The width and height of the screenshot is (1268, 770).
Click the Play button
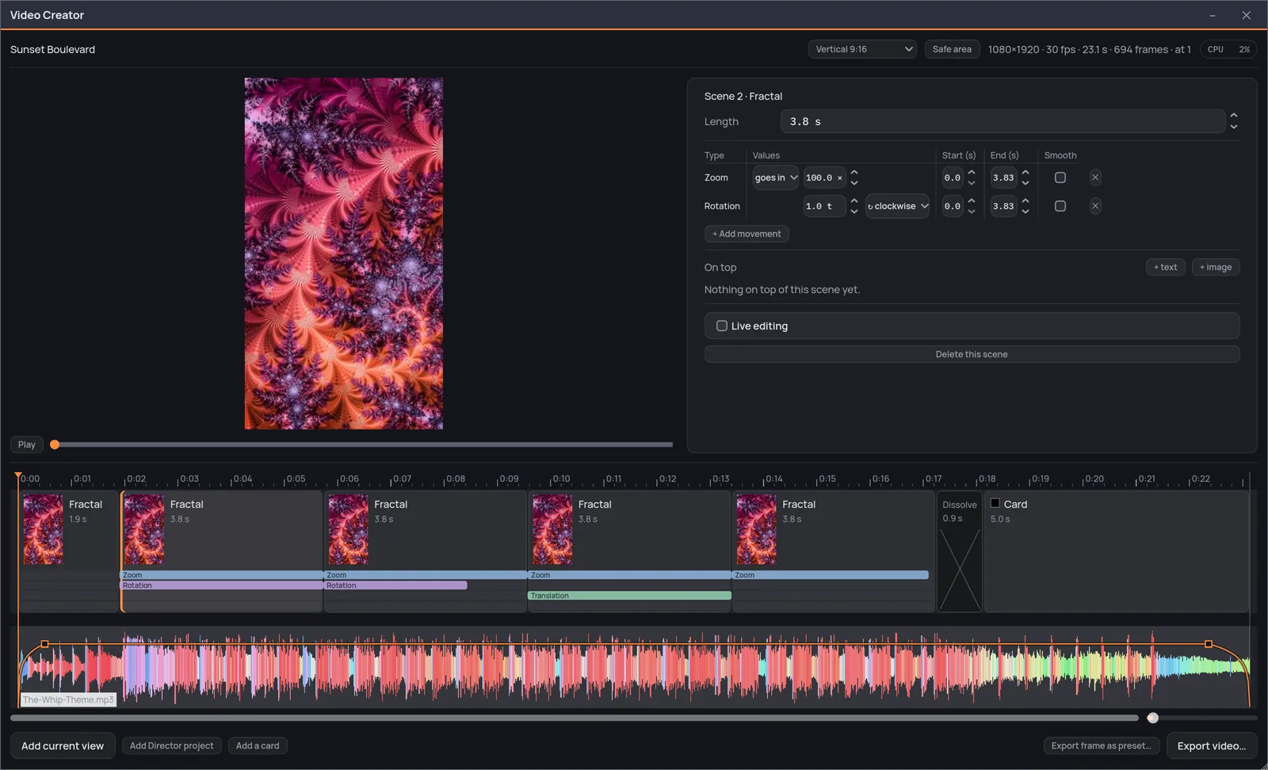[x=27, y=444]
